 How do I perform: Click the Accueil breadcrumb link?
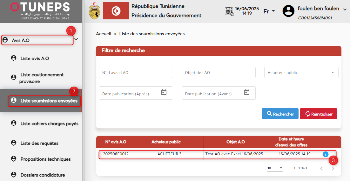(104, 34)
